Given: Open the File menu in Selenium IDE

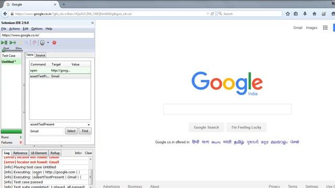Looking at the screenshot, I should 4,29.
